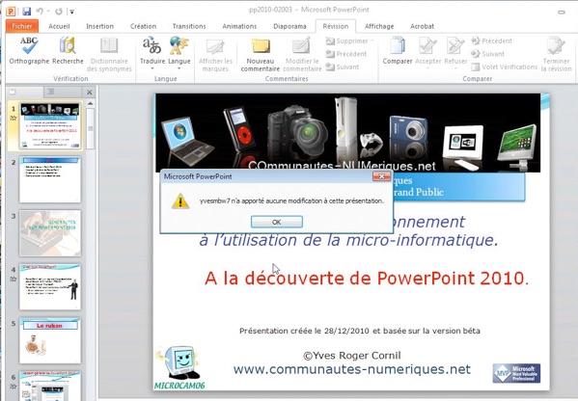The width and height of the screenshot is (578, 401).
Task: Open the quick access toolbar customize arrow
Action: click(x=72, y=12)
